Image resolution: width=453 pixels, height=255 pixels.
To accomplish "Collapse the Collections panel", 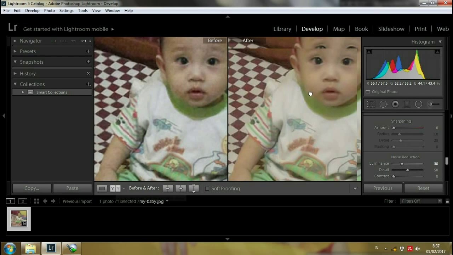I will pos(15,84).
